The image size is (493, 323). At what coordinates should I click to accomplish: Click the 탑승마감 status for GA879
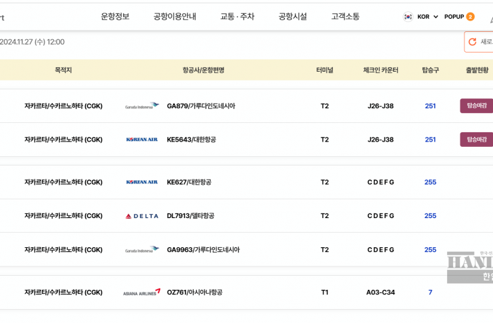[x=476, y=106]
